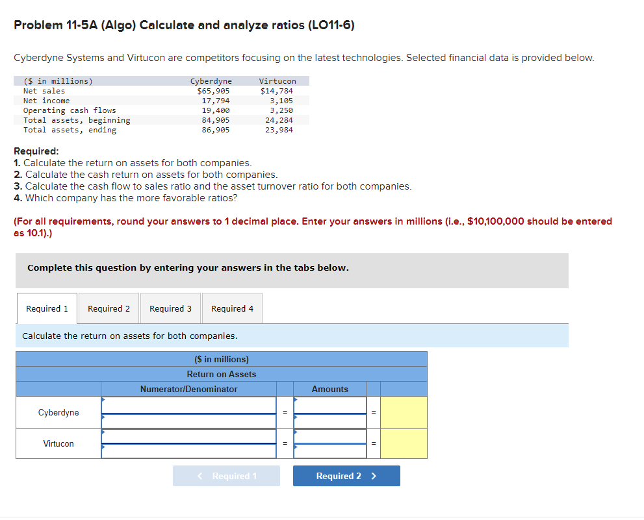Viewport: 644px width, 520px height.
Task: Select Cyberdyne numerator amount input
Action: (x=330, y=405)
